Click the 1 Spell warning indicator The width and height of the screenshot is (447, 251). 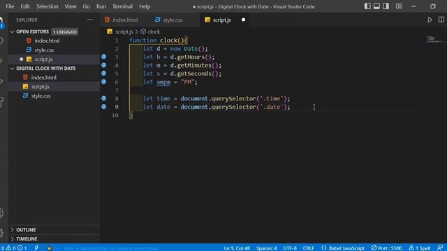(419, 248)
